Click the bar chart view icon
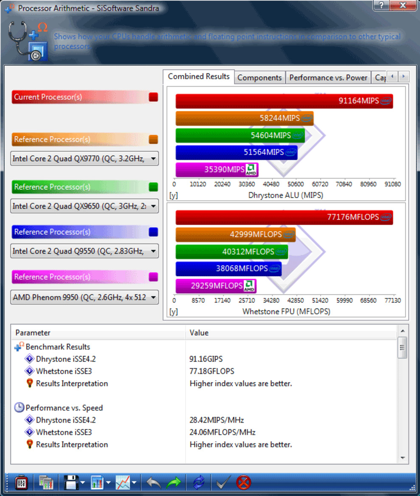 pos(97,483)
